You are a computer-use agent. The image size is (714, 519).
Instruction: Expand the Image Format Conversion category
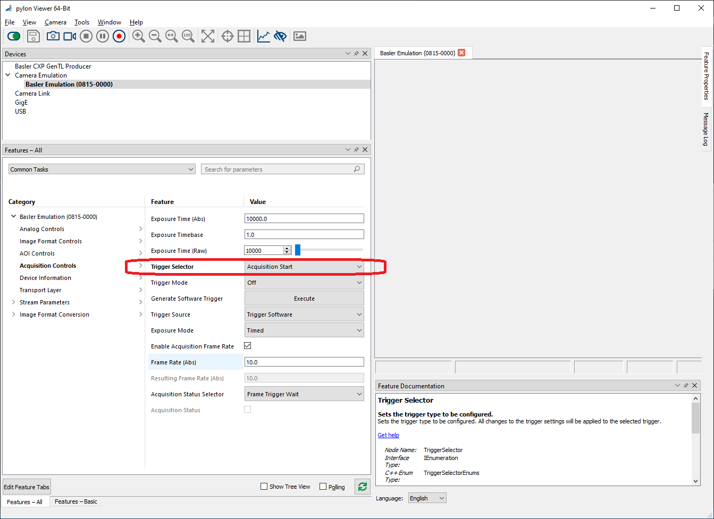[x=14, y=314]
